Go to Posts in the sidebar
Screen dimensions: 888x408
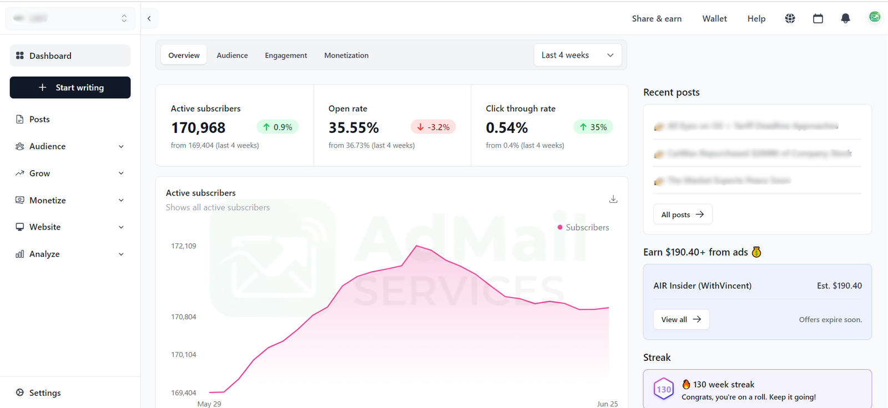click(x=39, y=119)
